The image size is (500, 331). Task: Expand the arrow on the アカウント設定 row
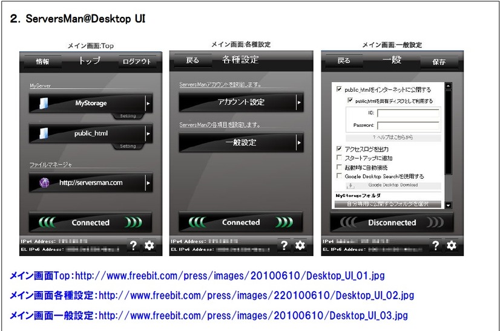(x=298, y=103)
